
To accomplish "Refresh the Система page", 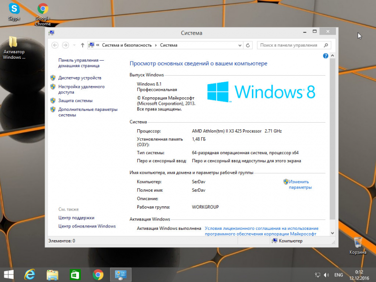I will click(248, 45).
